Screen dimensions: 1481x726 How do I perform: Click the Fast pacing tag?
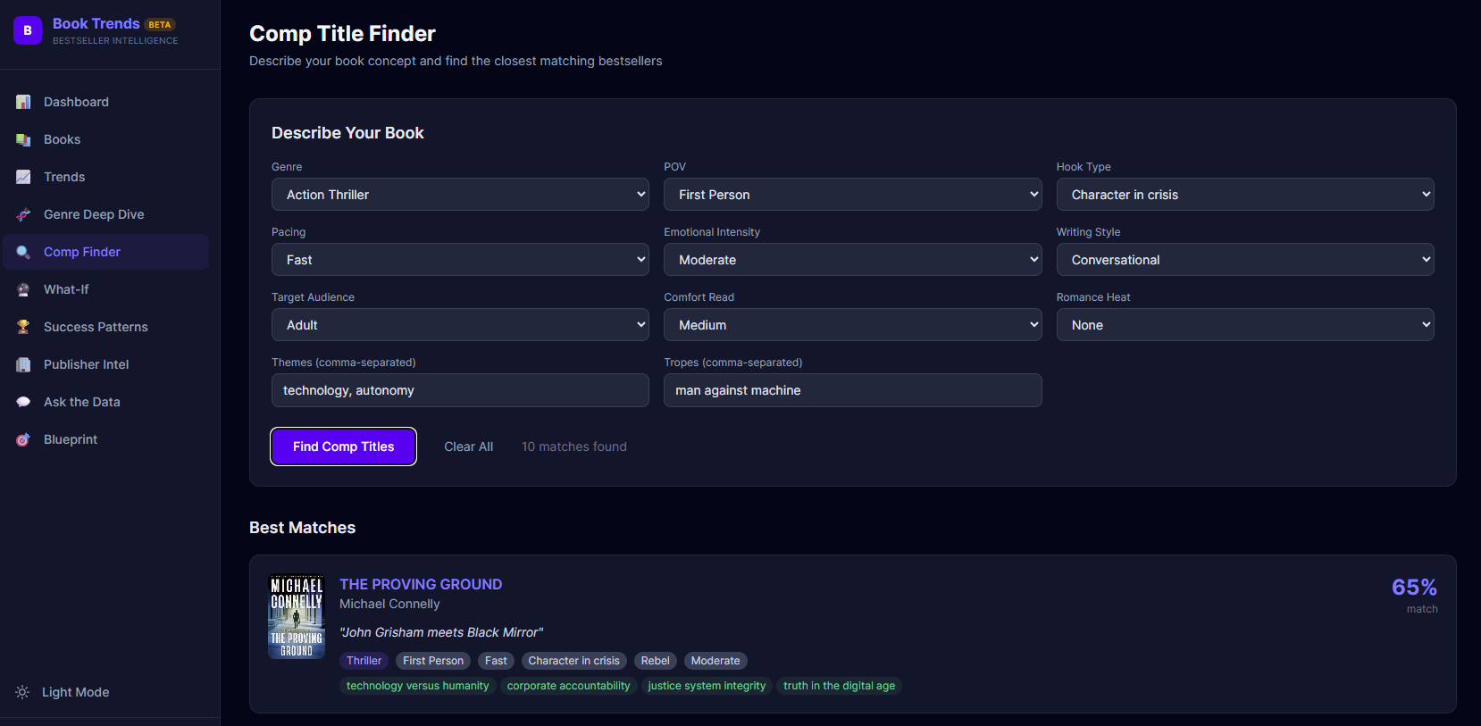pyautogui.click(x=496, y=661)
